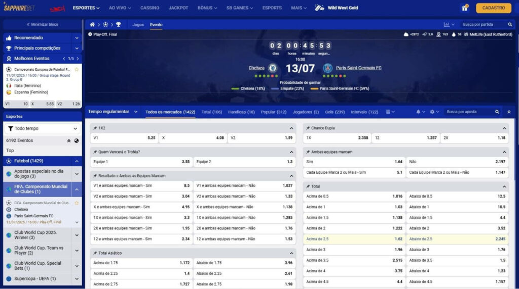Expand the Ao Vivo menu
Viewport: 519px width, 289px height.
click(x=120, y=8)
